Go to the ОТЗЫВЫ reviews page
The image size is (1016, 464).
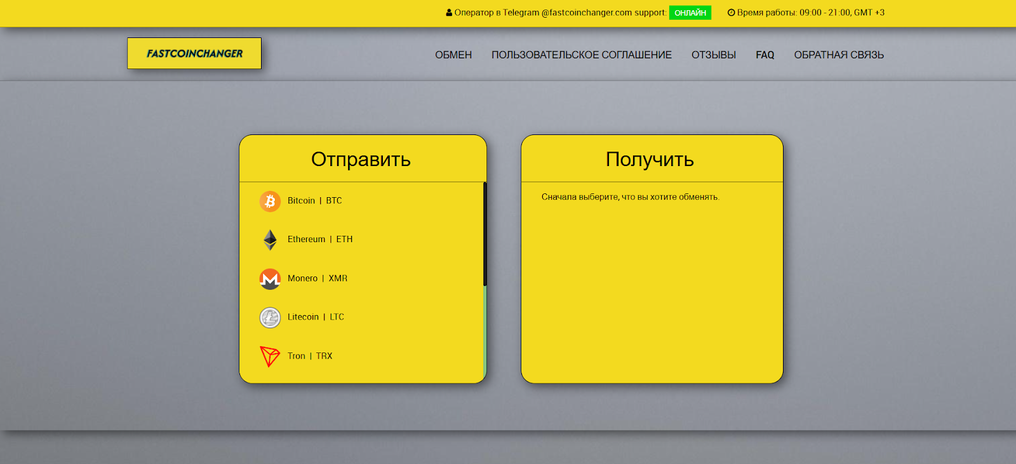tap(714, 55)
